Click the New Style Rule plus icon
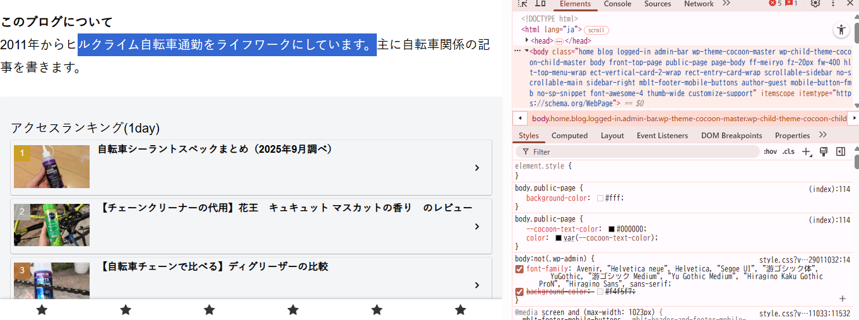 [806, 151]
